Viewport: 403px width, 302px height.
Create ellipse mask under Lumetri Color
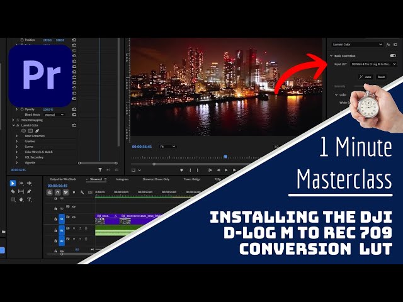(x=23, y=131)
